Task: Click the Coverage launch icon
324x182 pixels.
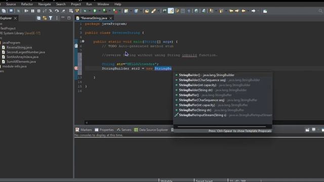Action: pyautogui.click(x=105, y=11)
